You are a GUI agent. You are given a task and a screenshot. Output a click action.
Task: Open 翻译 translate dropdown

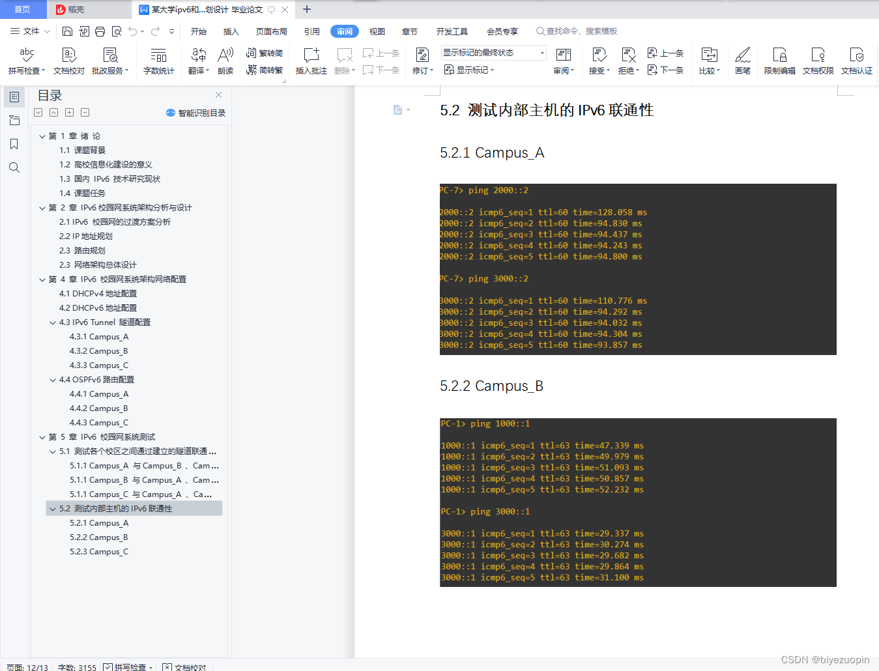pos(199,61)
